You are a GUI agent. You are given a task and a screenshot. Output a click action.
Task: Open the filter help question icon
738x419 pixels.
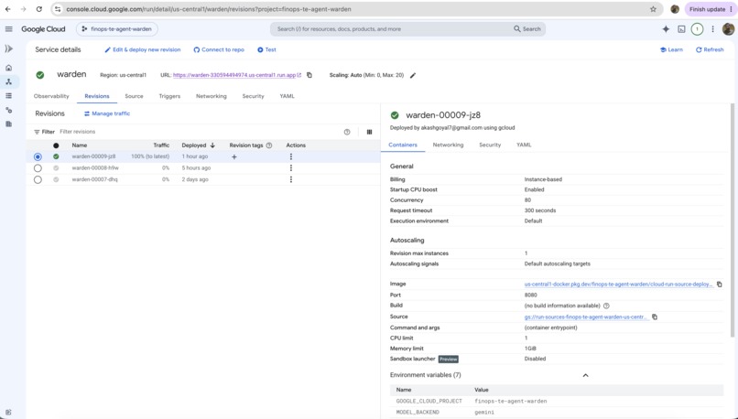click(347, 132)
